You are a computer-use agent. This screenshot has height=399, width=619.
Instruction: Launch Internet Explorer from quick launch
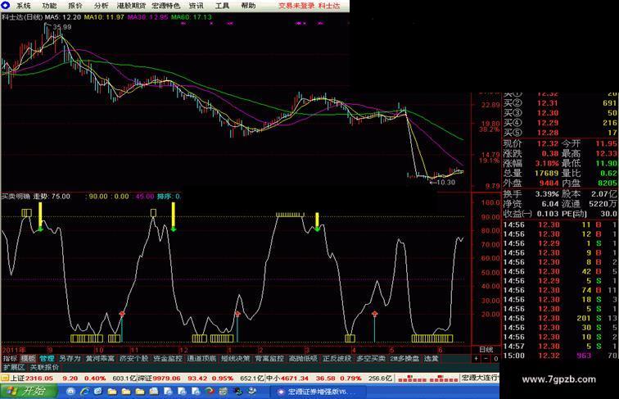[84, 392]
